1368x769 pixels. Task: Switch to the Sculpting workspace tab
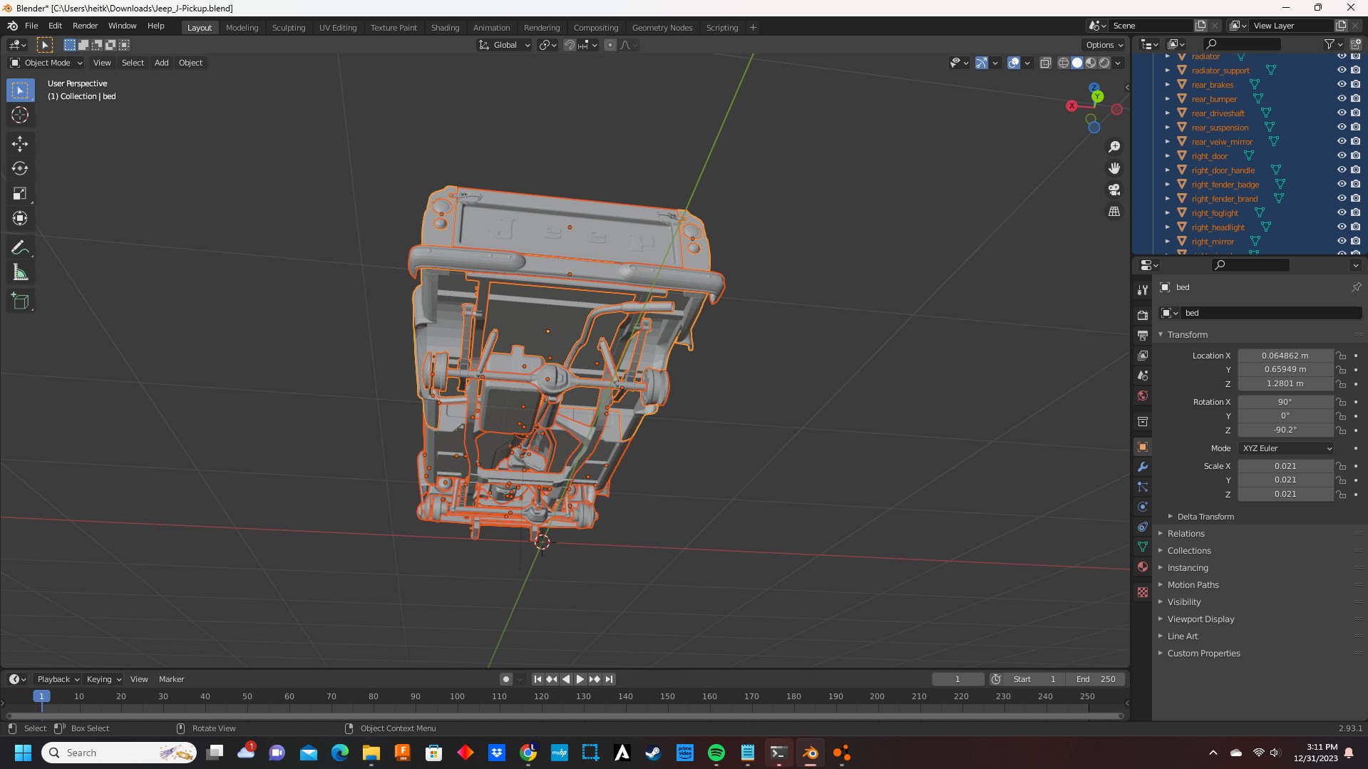coord(288,28)
